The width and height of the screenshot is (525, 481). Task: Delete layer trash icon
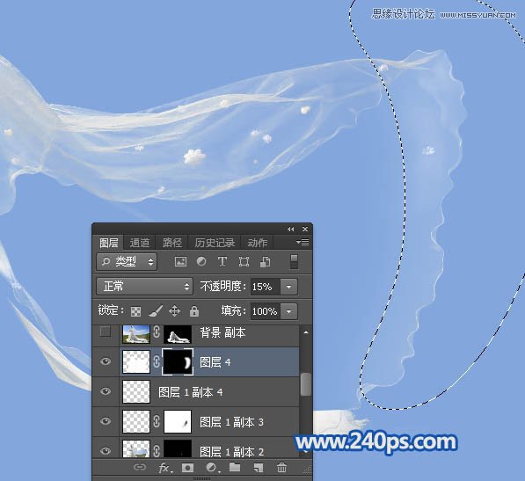tap(281, 468)
